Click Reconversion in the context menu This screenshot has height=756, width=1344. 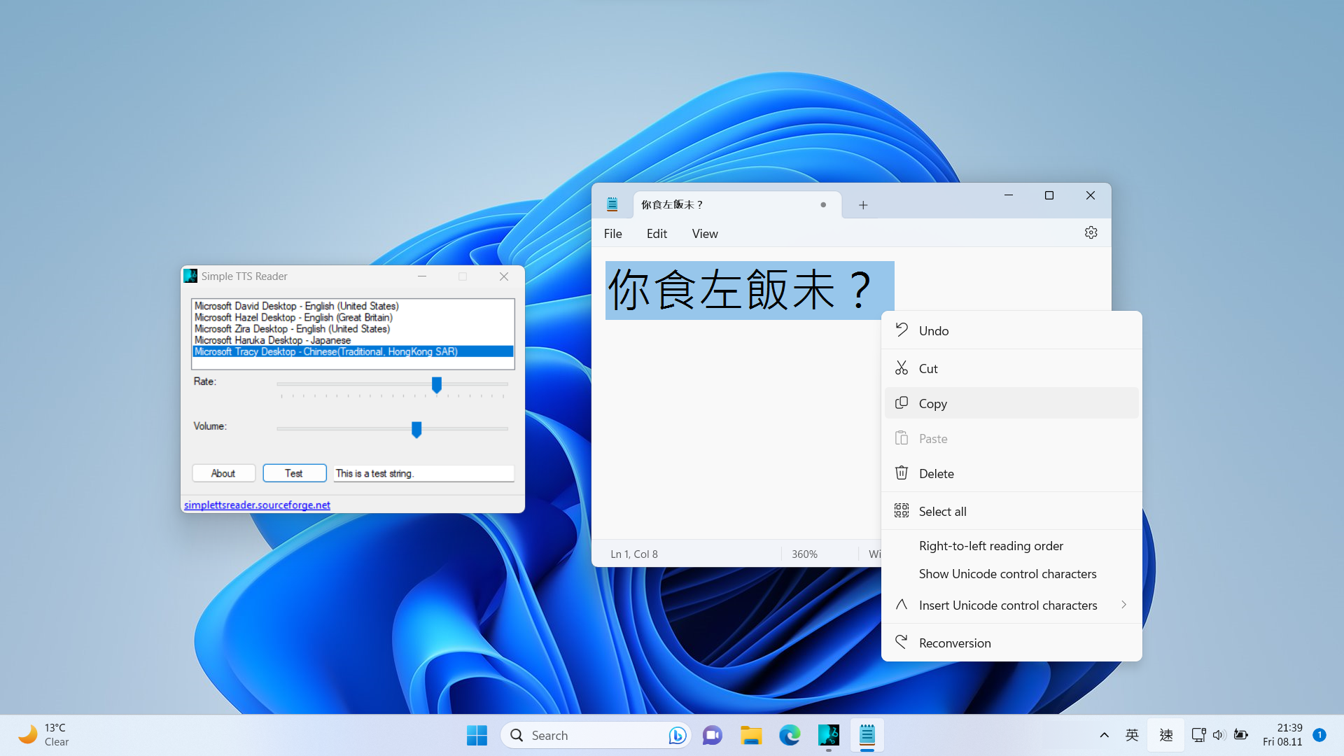[955, 641]
